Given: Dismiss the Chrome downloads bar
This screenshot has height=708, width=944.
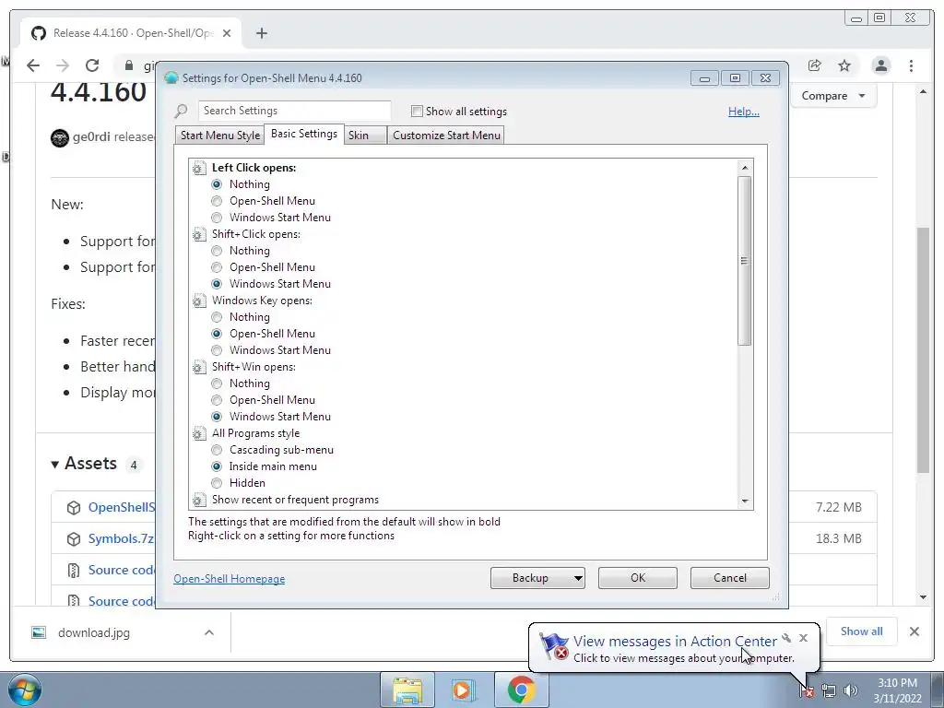Looking at the screenshot, I should [x=914, y=631].
